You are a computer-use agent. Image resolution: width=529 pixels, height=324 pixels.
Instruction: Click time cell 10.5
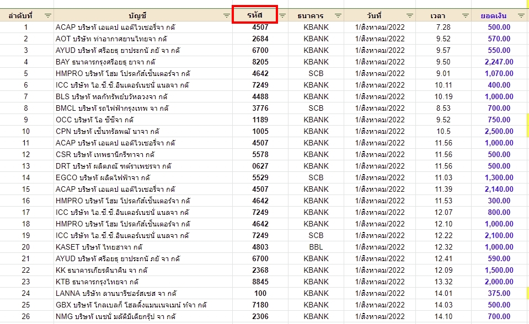point(443,132)
